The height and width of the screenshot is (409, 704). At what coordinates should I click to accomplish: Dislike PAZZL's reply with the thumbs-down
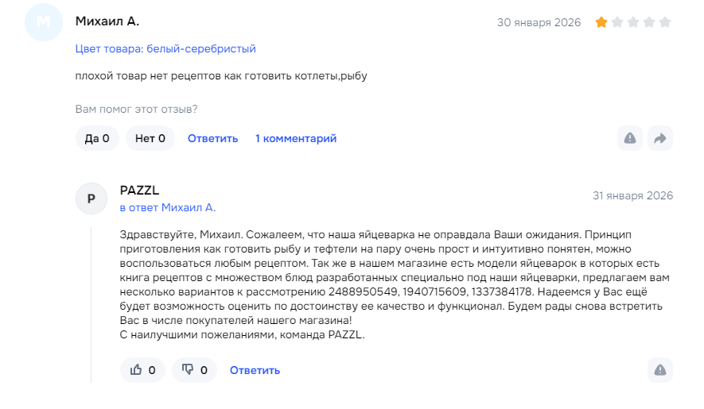(194, 370)
